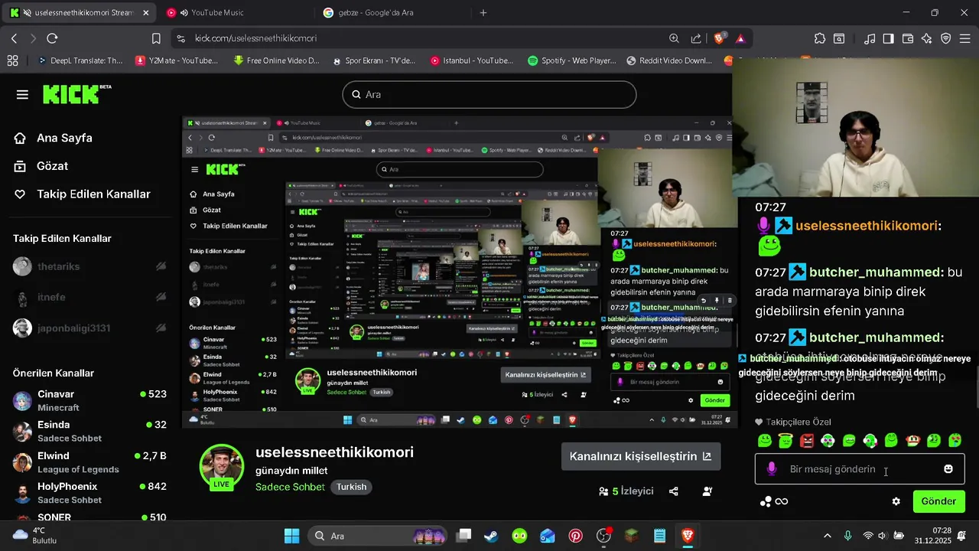Insert the angry red face emote
Screen dimensions: 979x551
pos(807,441)
